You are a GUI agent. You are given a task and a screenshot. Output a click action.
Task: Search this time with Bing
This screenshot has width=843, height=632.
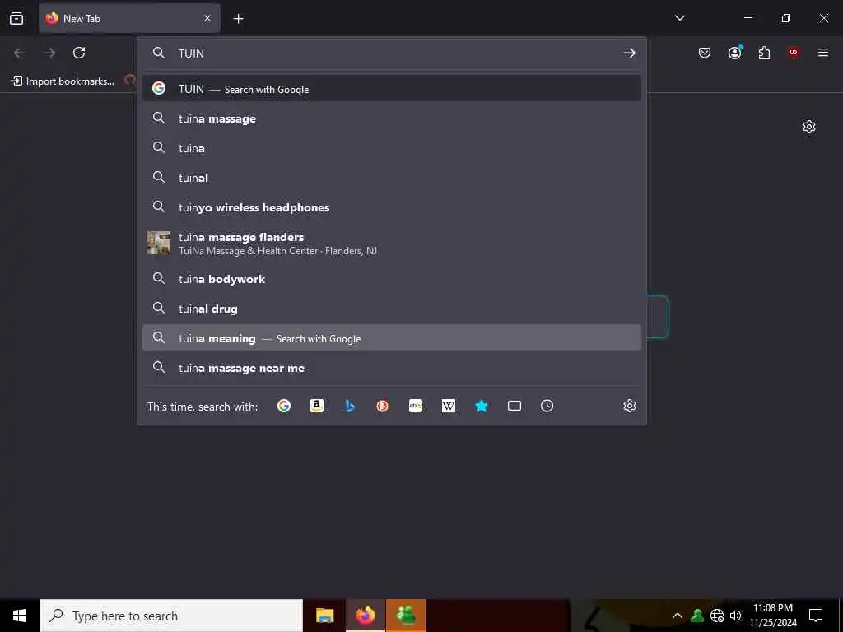coord(349,406)
